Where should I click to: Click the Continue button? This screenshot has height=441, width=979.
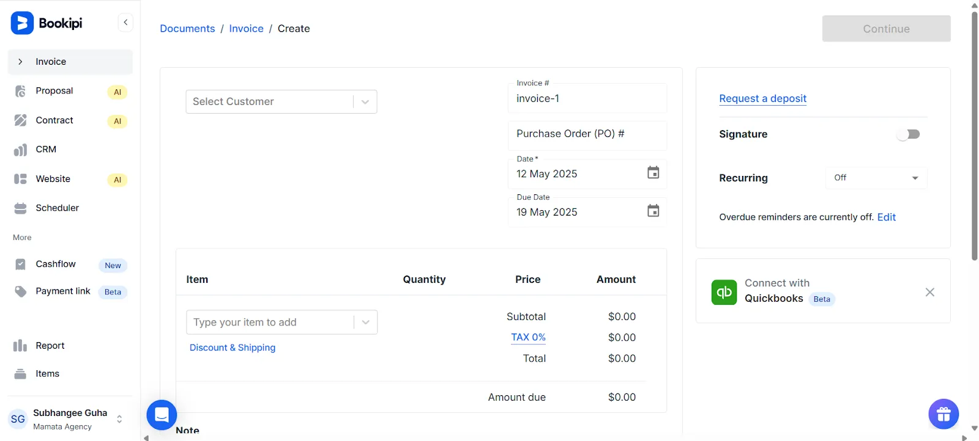point(887,29)
